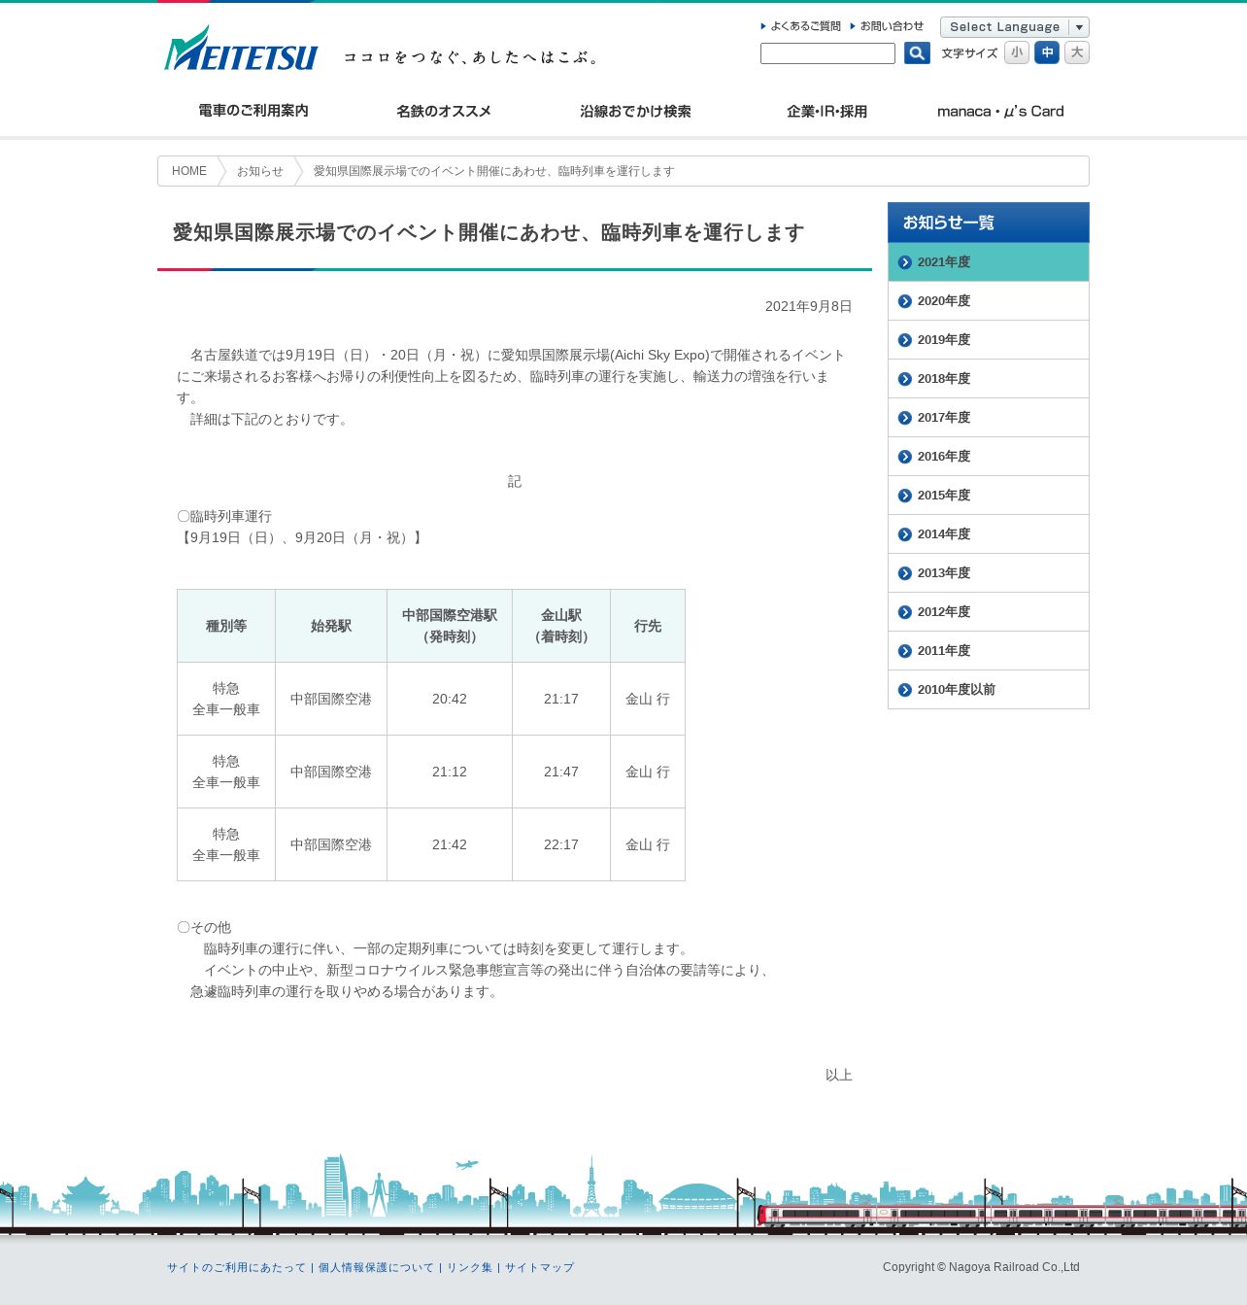
Task: Click departure time 21:42 cell
Action: pyautogui.click(x=450, y=844)
